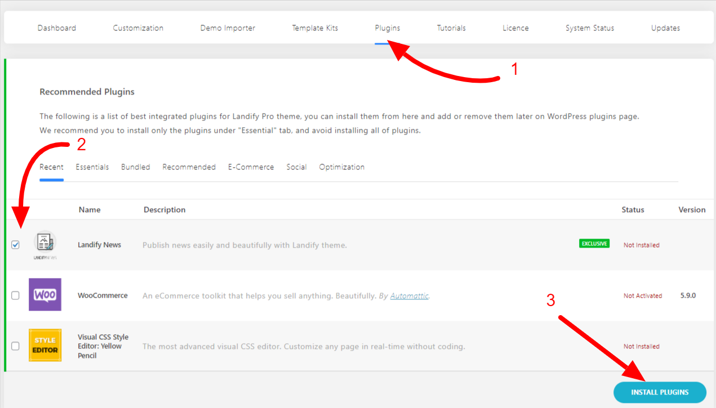The width and height of the screenshot is (716, 408).
Task: Click the Description column header
Action: coord(164,210)
